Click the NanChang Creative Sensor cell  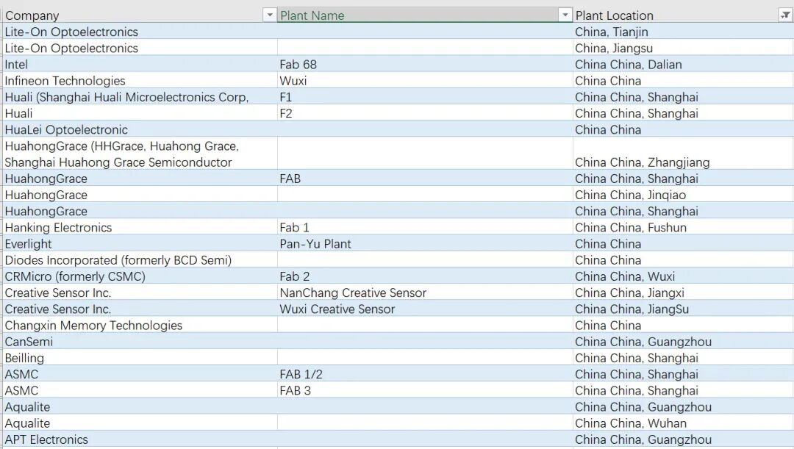426,292
